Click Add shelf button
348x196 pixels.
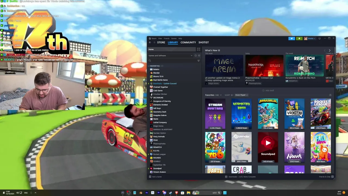point(268,90)
